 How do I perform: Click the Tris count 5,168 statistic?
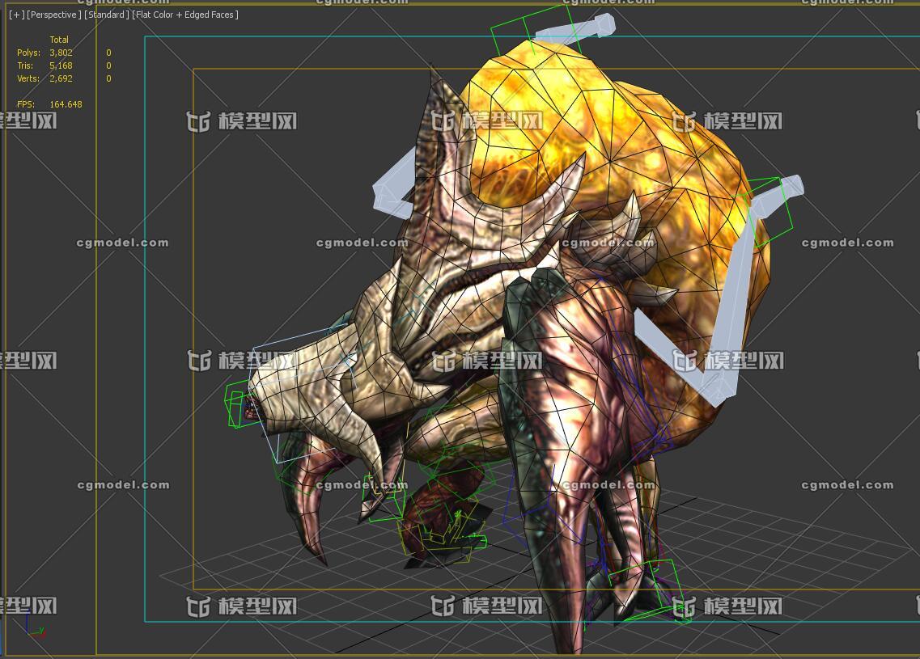tap(61, 65)
